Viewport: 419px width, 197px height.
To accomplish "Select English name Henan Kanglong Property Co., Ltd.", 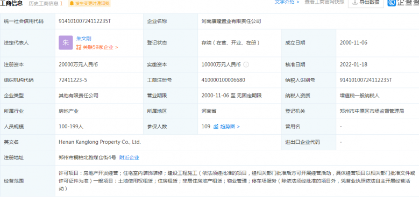I will (100, 142).
